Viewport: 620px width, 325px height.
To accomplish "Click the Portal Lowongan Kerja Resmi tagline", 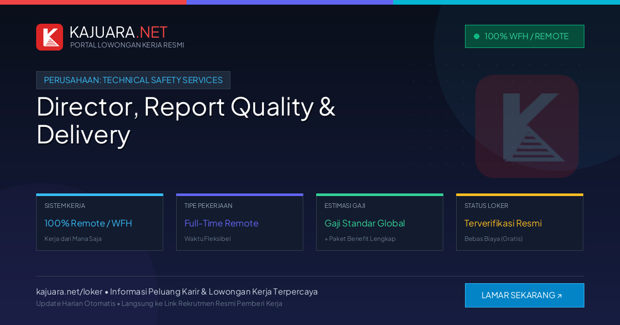I will tap(127, 45).
